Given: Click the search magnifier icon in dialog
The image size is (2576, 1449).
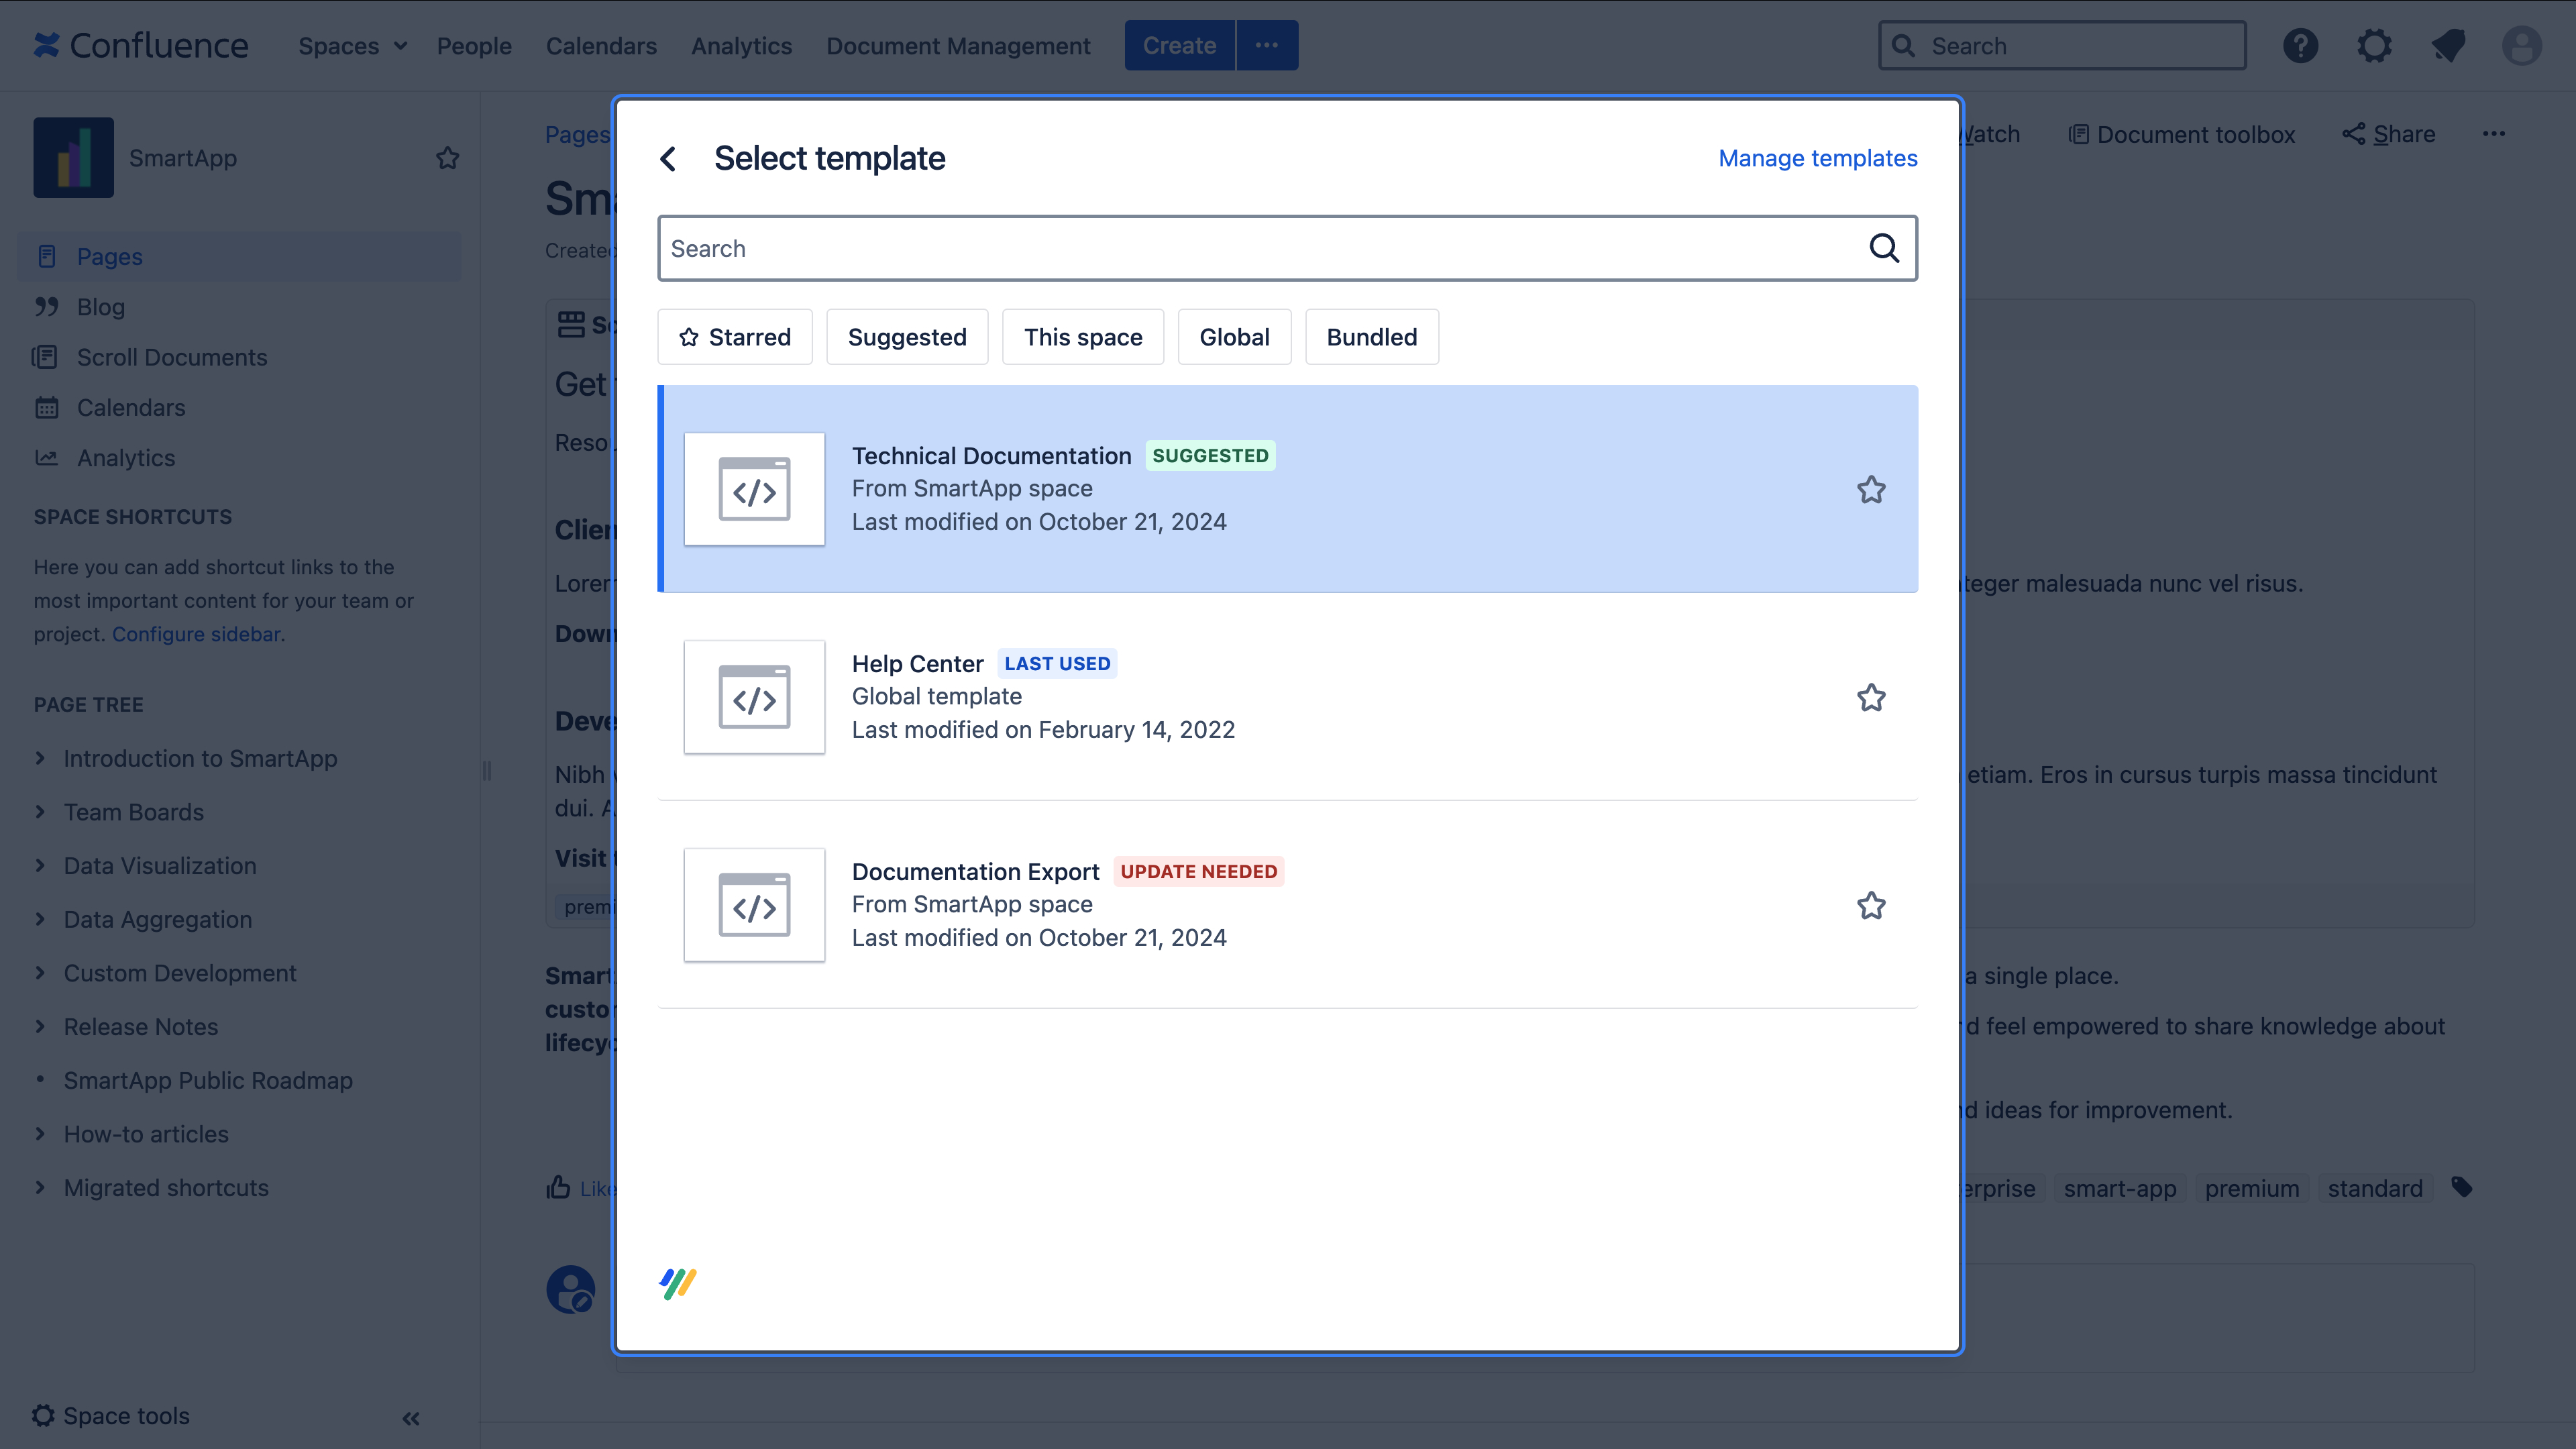Looking at the screenshot, I should point(1884,248).
